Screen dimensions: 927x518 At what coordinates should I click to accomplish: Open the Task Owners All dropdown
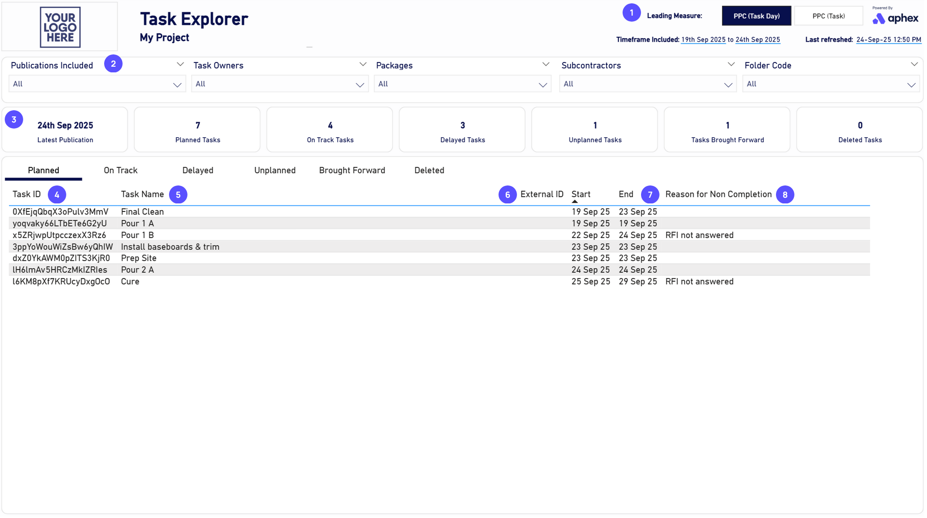point(280,85)
